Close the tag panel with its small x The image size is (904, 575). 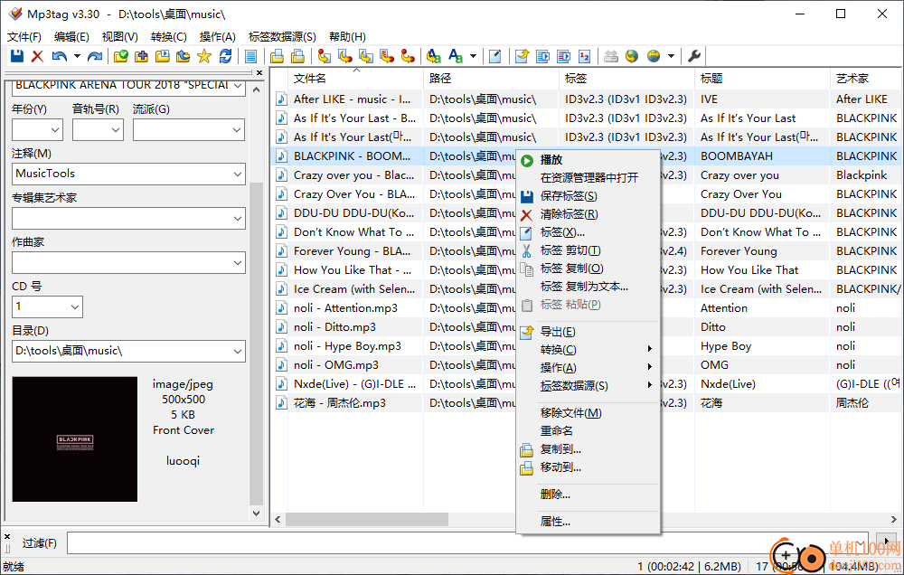pyautogui.click(x=259, y=72)
